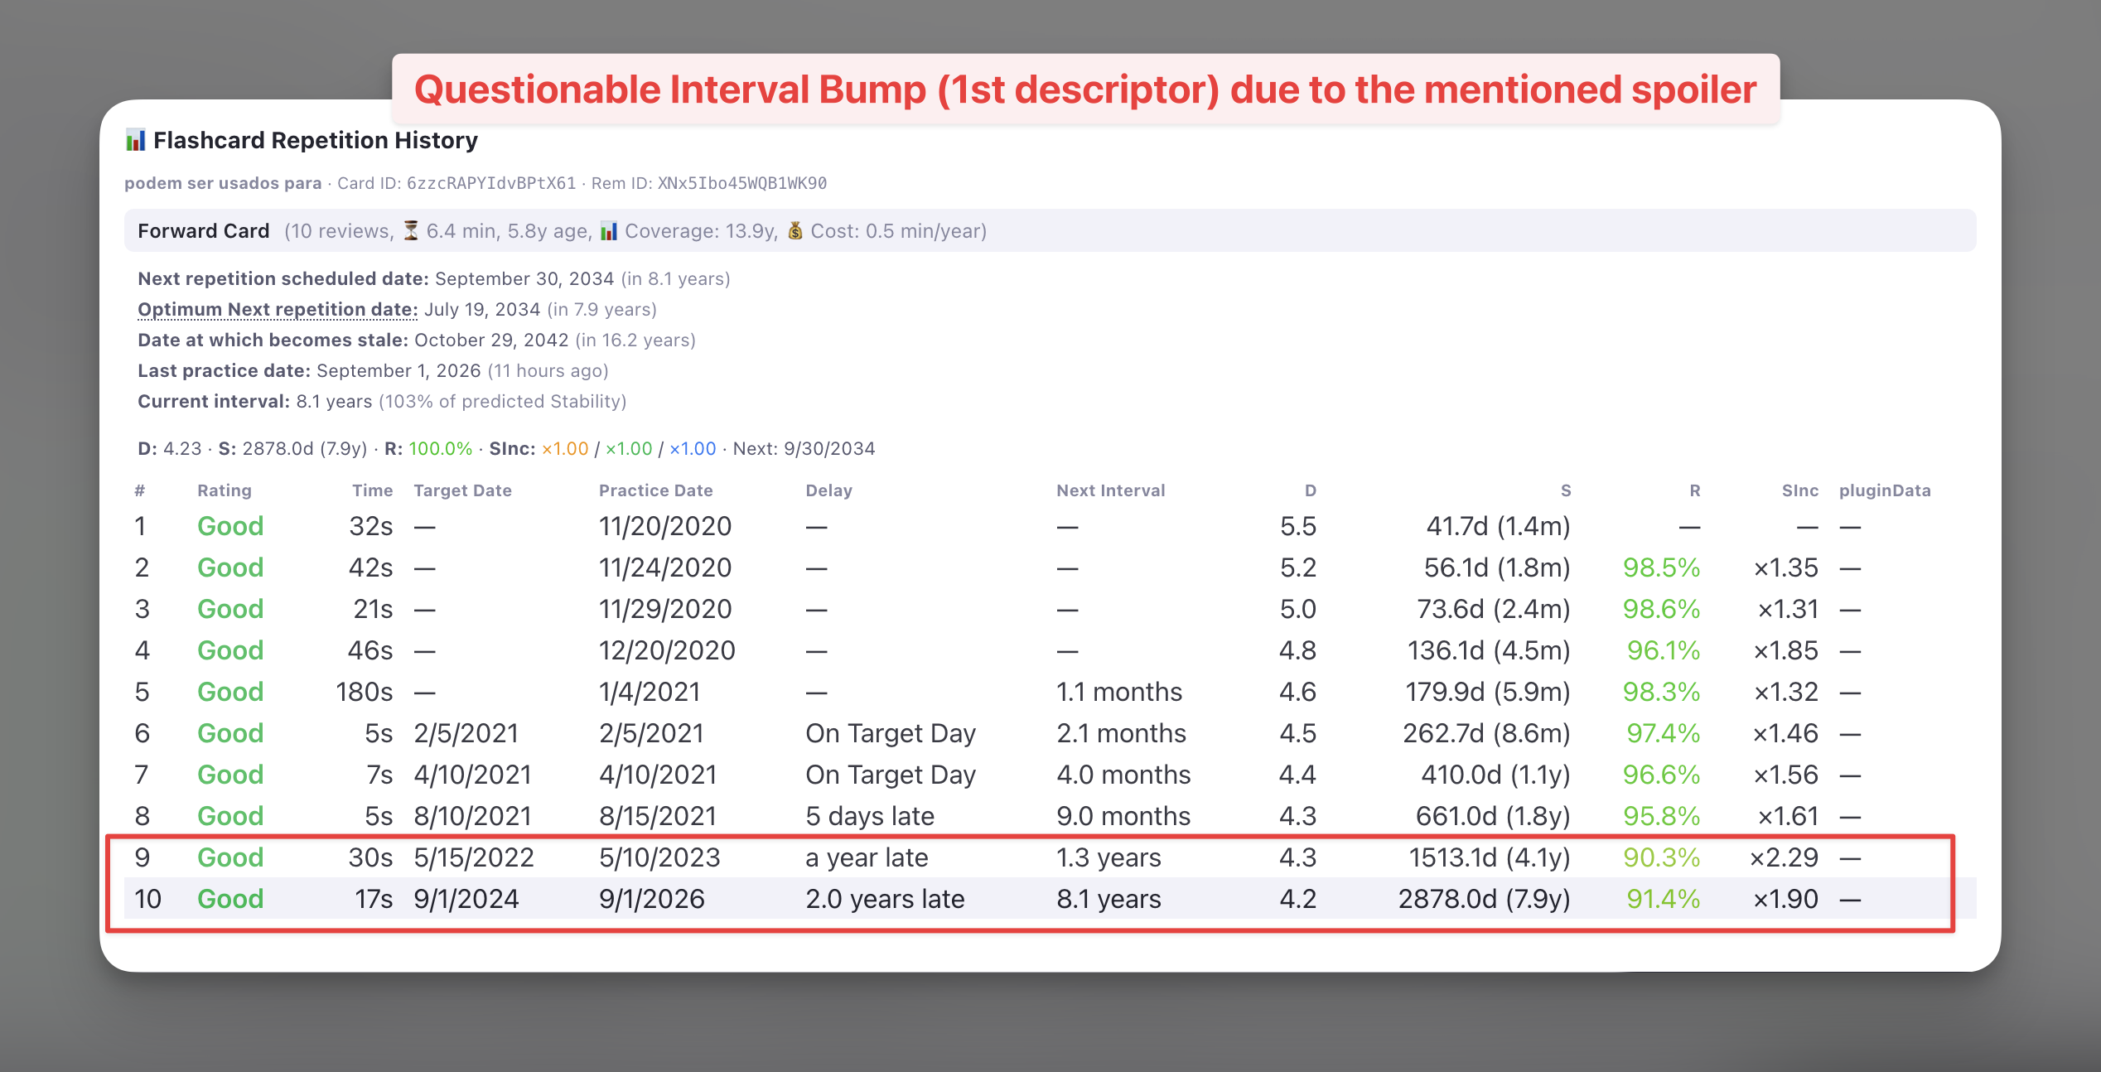Click the orange ×1.00 SInc value
Viewport: 2101px width, 1072px height.
(x=565, y=449)
